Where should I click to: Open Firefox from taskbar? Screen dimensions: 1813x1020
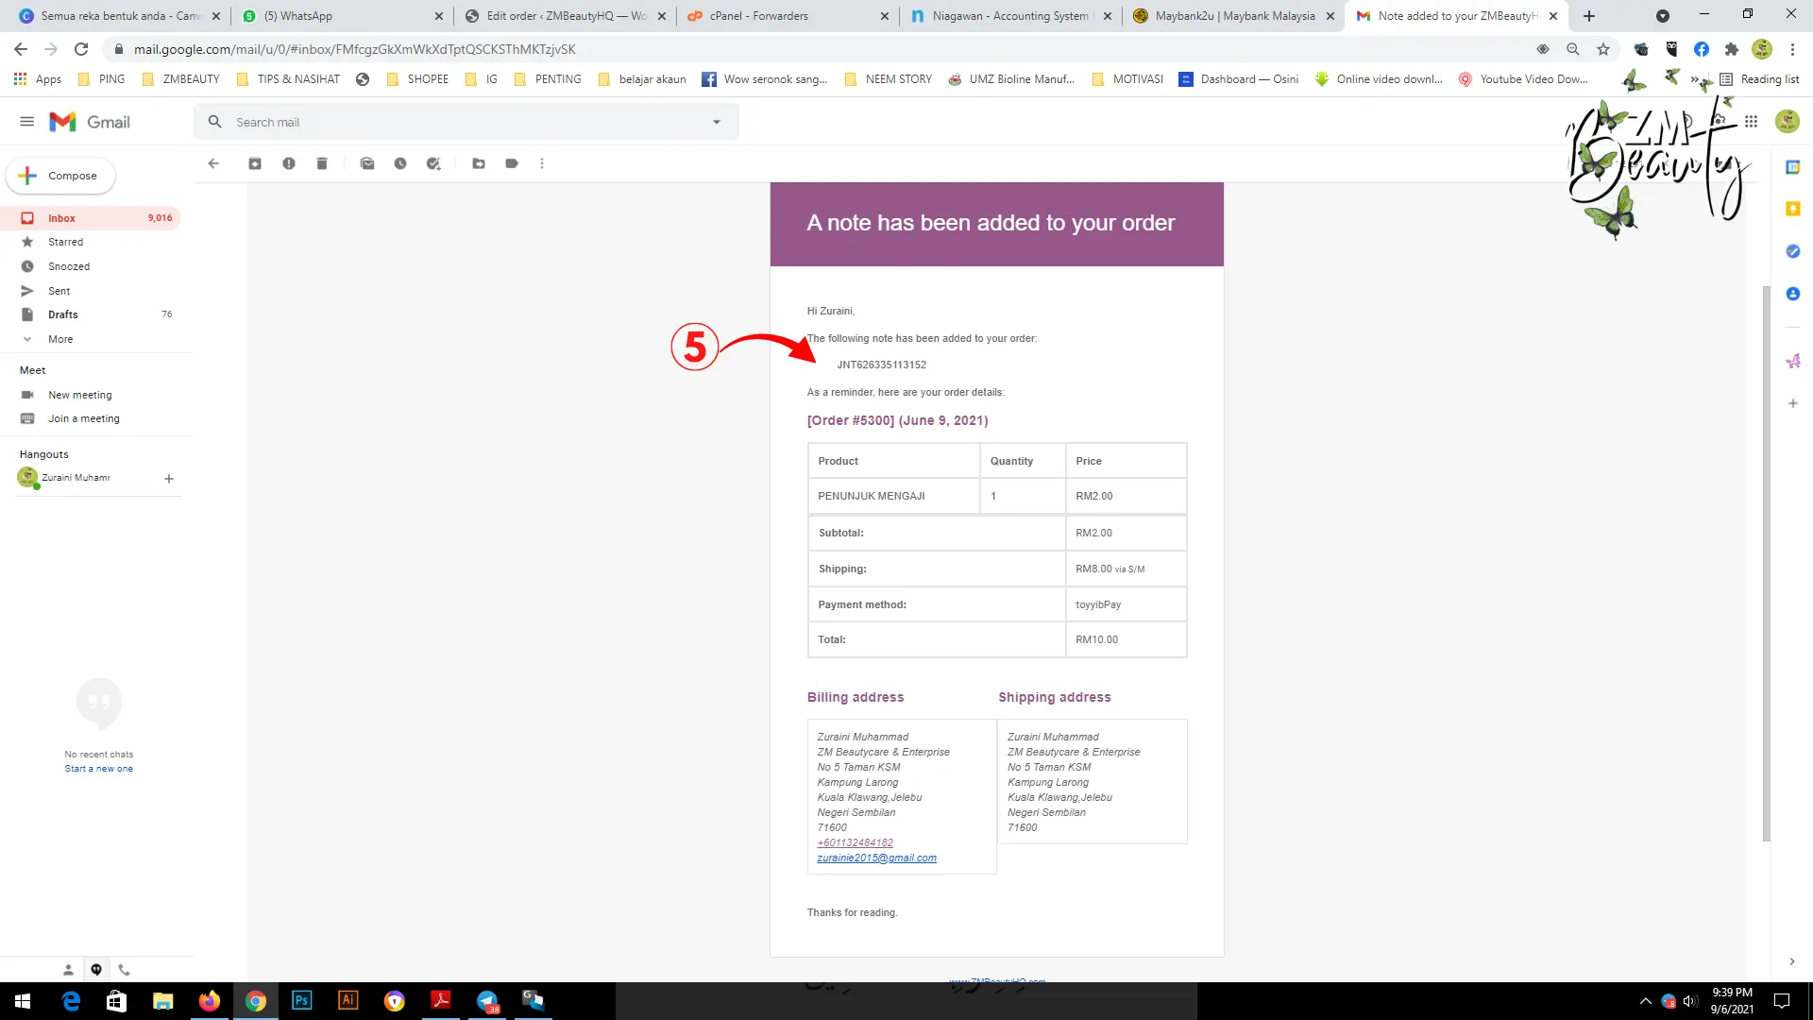[209, 1001]
